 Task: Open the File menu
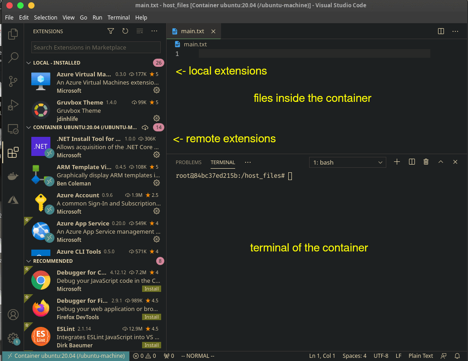(9, 18)
